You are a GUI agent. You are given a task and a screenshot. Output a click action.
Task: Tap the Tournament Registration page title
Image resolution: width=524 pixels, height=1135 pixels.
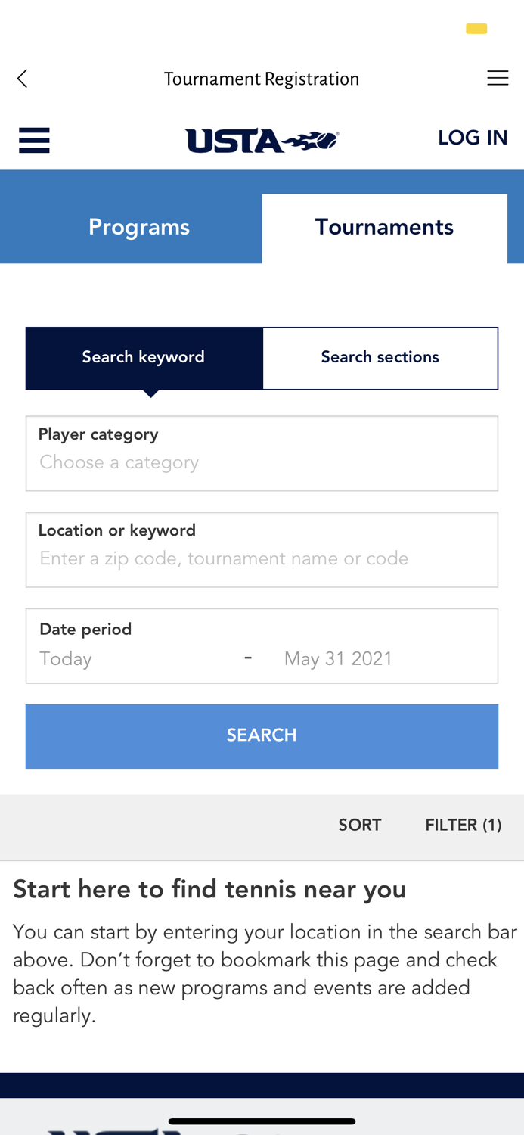pos(262,79)
